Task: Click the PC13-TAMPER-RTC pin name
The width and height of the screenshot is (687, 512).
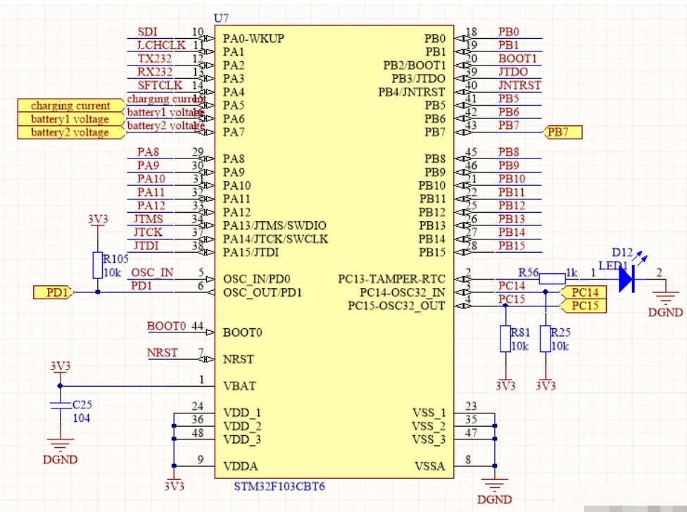Action: (x=391, y=279)
